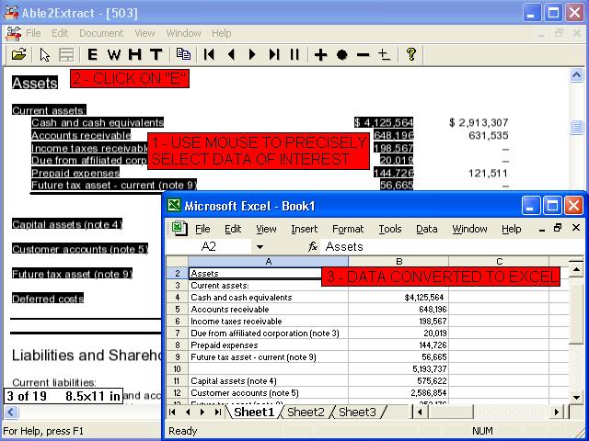Open Excel's File menu
The height and width of the screenshot is (441, 589).
202,229
